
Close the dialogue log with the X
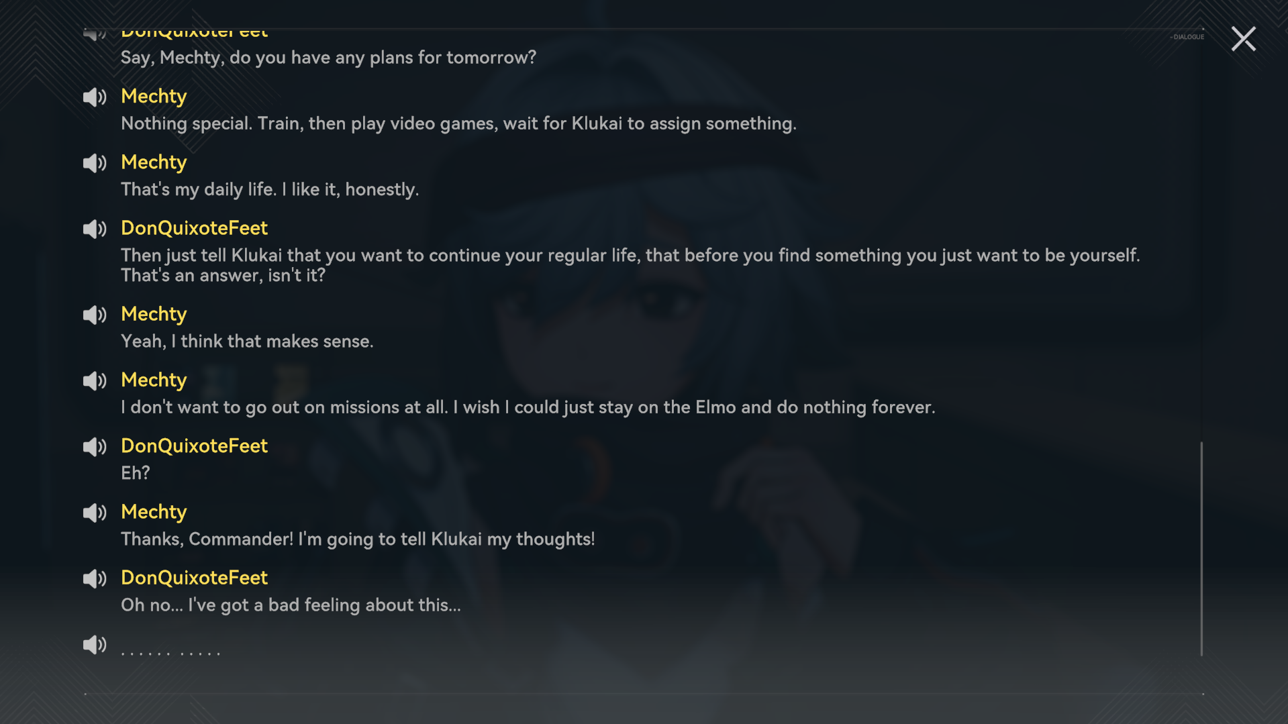pos(1243,39)
